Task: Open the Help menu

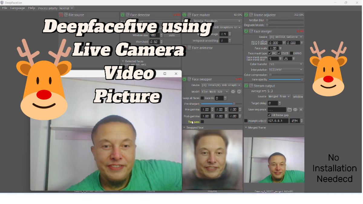Action: 31,8
